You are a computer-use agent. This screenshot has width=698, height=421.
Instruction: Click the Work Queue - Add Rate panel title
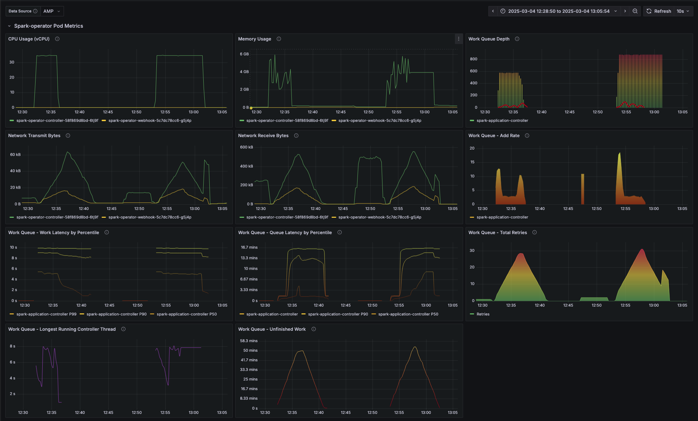[x=494, y=136]
